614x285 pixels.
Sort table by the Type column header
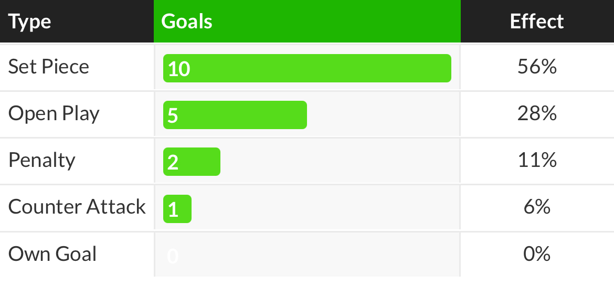tap(30, 22)
